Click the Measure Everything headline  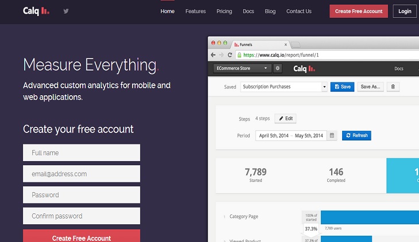(x=91, y=65)
